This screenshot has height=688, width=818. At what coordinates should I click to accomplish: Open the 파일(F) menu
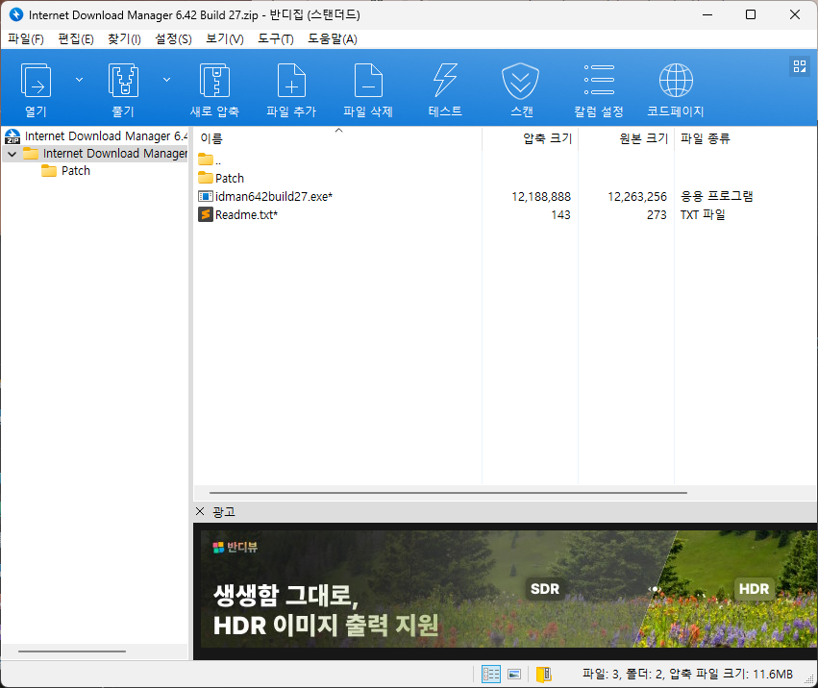[x=26, y=39]
